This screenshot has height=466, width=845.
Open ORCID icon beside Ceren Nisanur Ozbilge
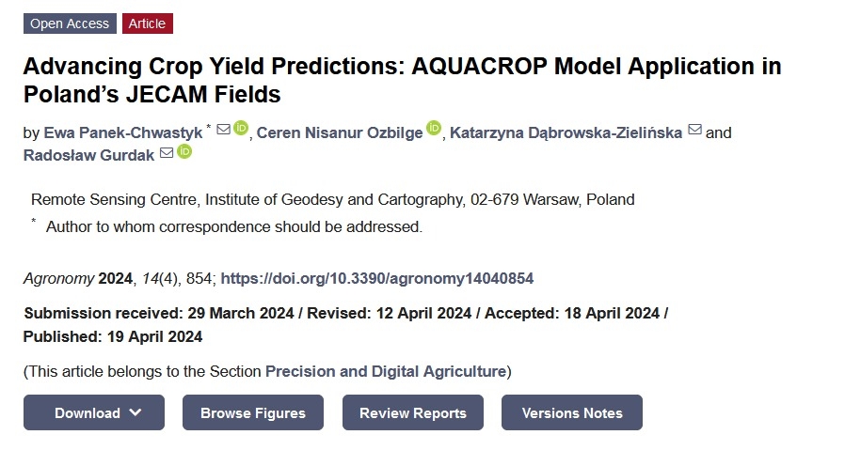pos(434,128)
